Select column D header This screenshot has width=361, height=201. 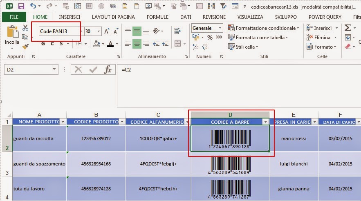pyautogui.click(x=230, y=115)
